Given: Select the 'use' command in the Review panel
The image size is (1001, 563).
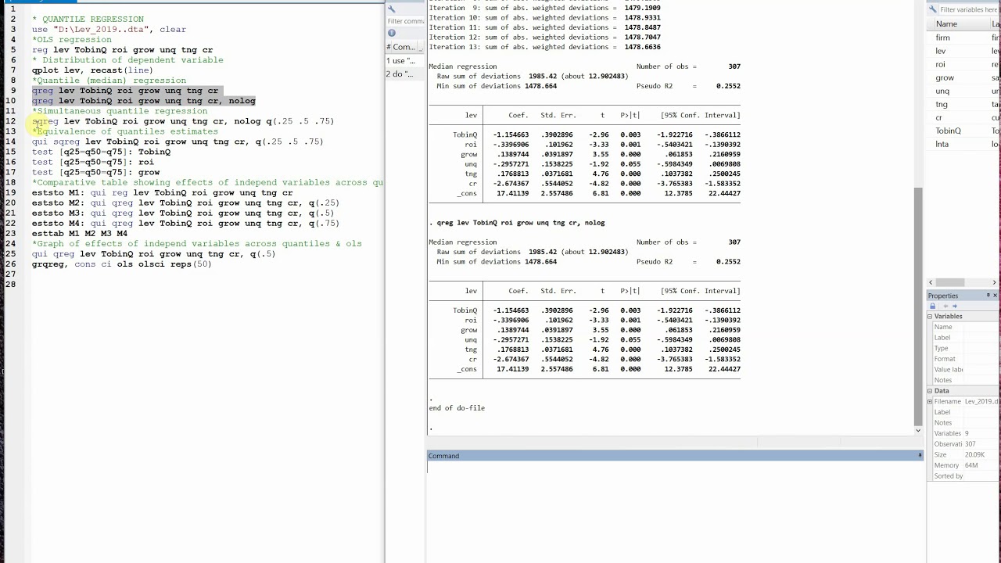Looking at the screenshot, I should pyautogui.click(x=405, y=60).
